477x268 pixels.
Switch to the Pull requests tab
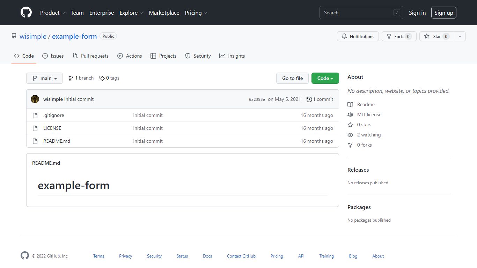[90, 56]
